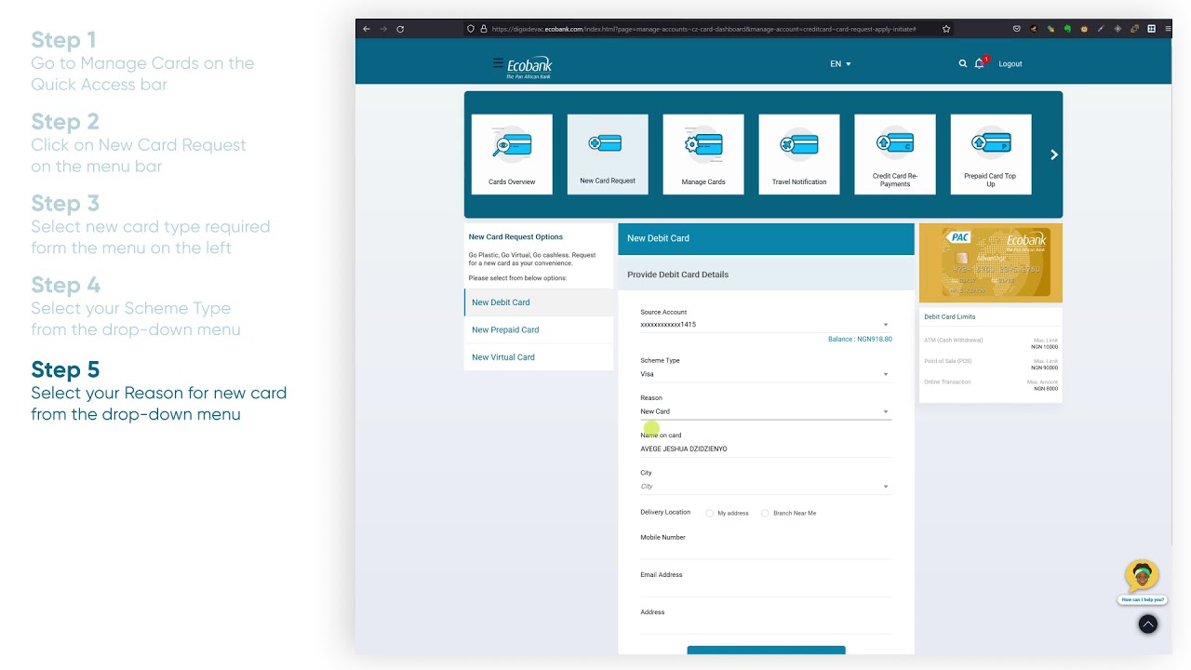The height and width of the screenshot is (670, 1191).
Task: Expand the Source Account dropdown
Action: pos(766,325)
